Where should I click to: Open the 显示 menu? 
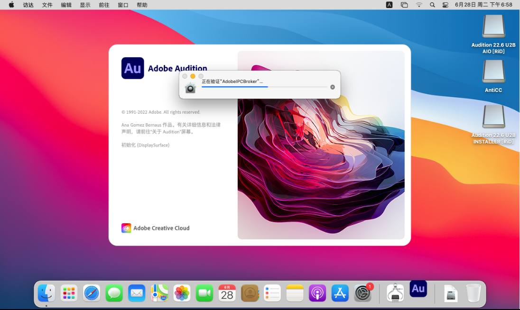pyautogui.click(x=85, y=5)
